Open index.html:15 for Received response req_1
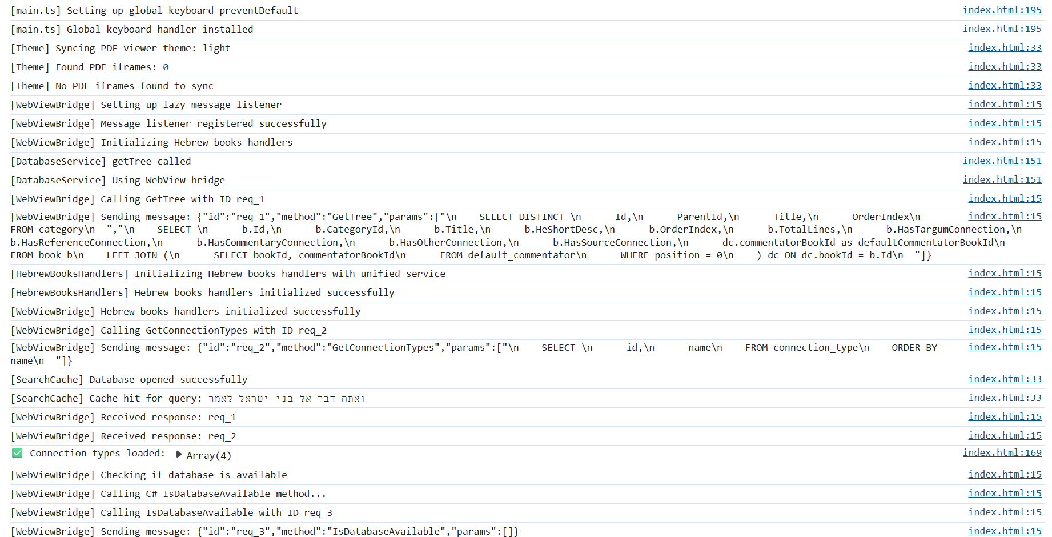 click(1005, 416)
